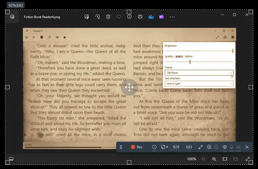258x169 pixels.
Task: Click the Theme label in settings panel
Action: point(168,67)
